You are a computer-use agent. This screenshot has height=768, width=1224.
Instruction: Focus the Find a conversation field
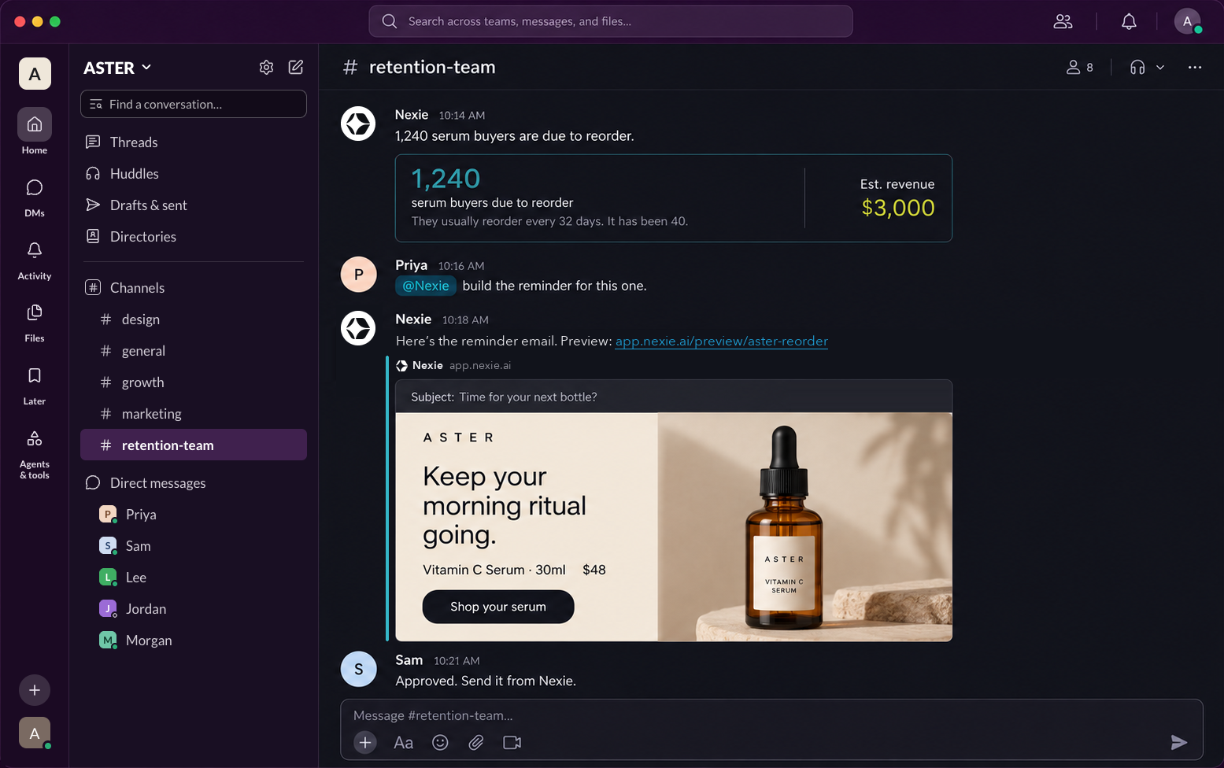click(x=194, y=104)
